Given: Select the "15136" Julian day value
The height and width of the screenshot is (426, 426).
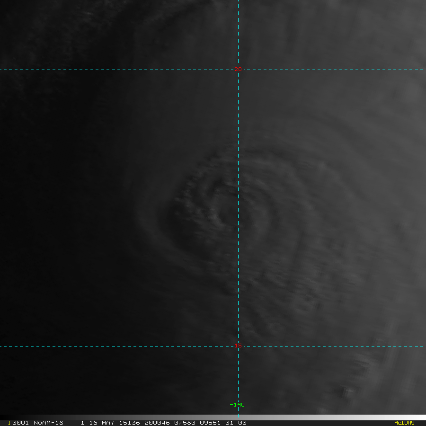Looking at the screenshot, I should (x=129, y=423).
